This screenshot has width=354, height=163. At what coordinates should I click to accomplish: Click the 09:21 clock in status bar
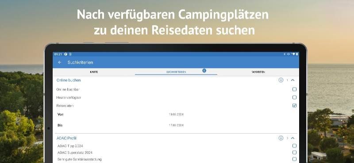[58, 54]
